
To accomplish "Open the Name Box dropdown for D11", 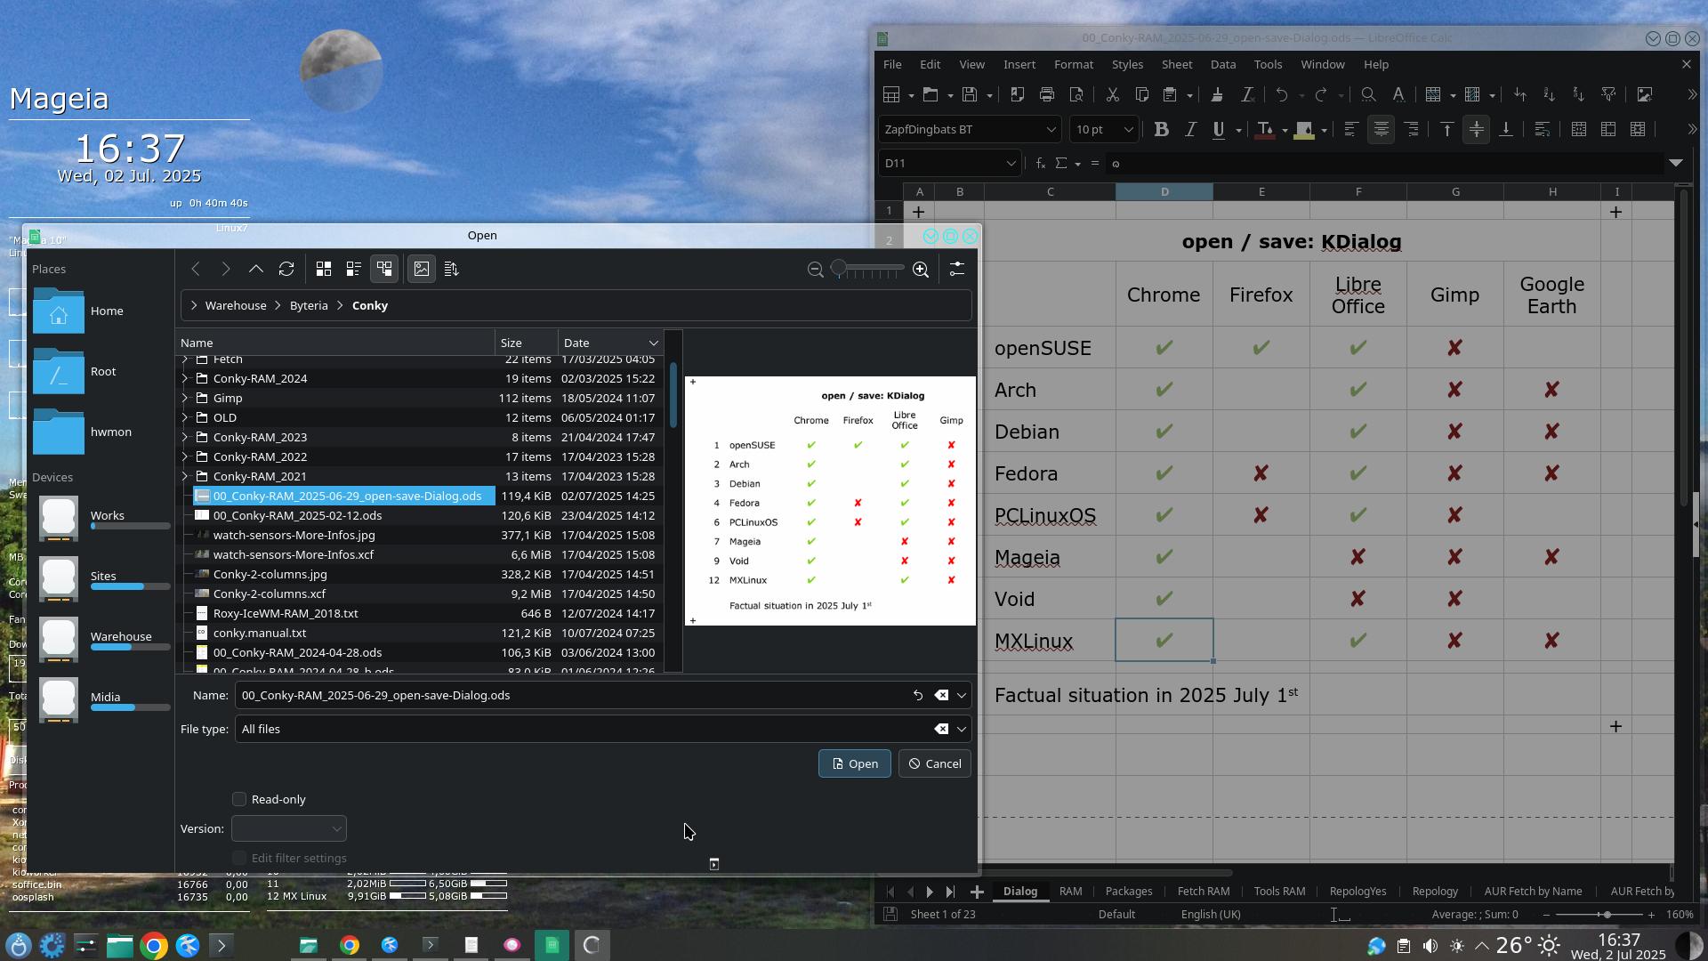I will (1011, 164).
